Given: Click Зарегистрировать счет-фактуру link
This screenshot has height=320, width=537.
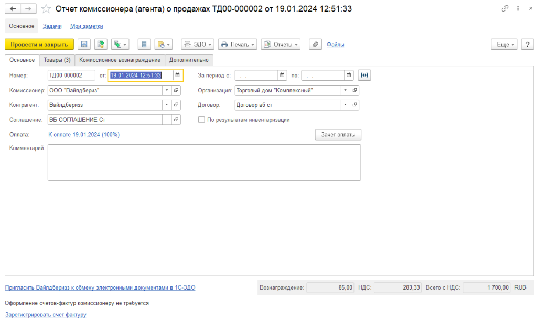Looking at the screenshot, I should [46, 315].
